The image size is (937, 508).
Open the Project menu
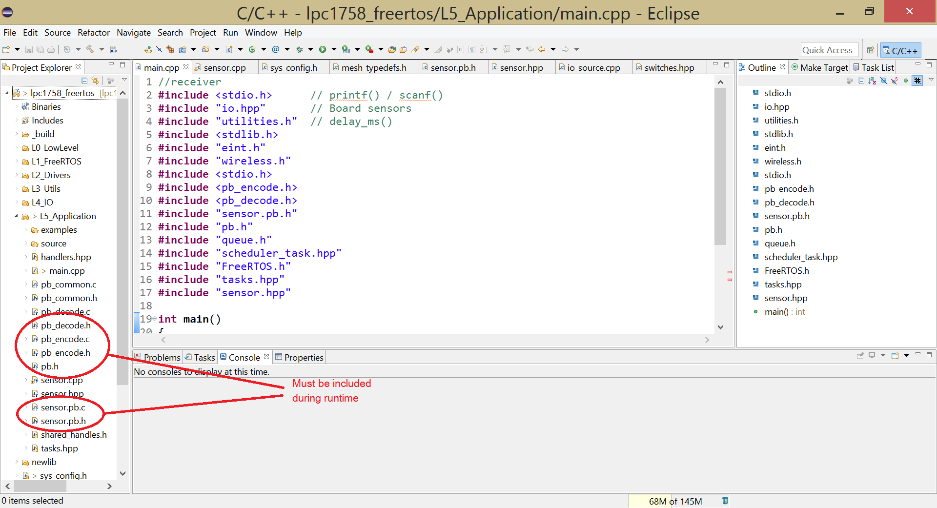pyautogui.click(x=203, y=33)
